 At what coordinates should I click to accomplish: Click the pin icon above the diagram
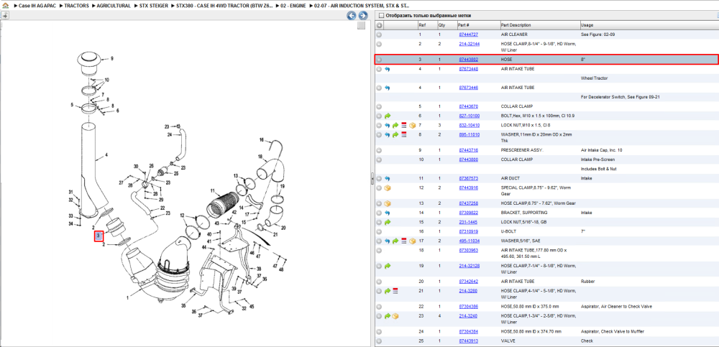point(4,16)
